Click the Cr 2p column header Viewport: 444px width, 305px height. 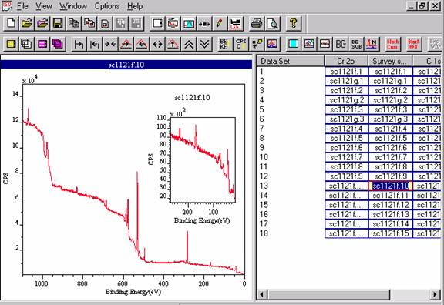346,61
